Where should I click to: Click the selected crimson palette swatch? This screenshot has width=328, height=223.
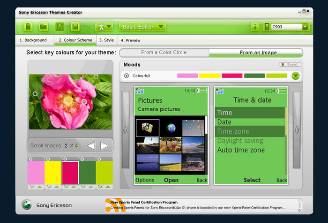pos(70,173)
